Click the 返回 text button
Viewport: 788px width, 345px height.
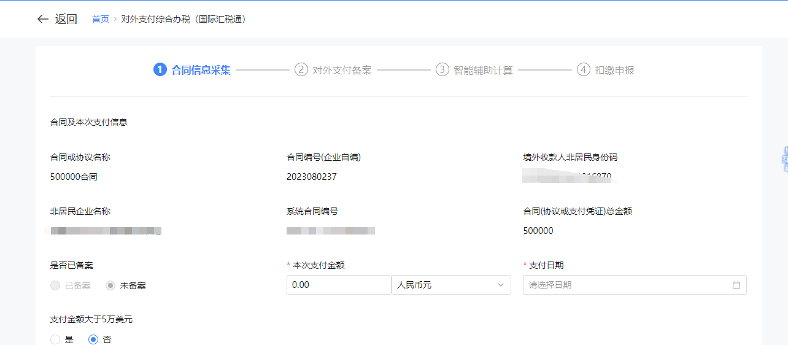click(66, 19)
